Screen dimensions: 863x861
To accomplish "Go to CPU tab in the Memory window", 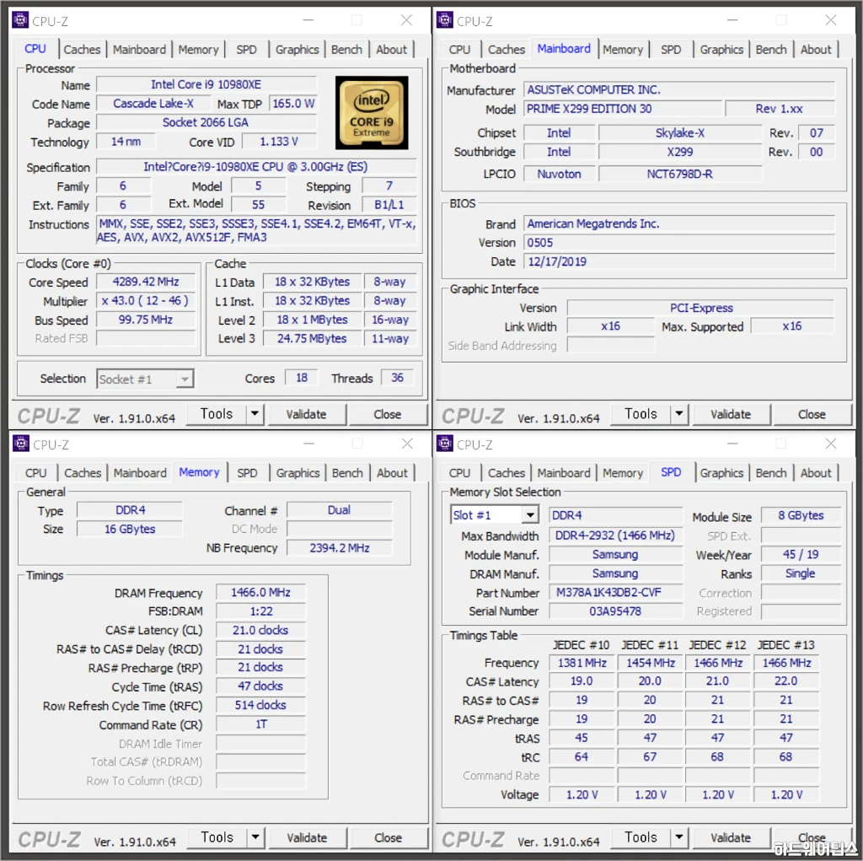I will (x=35, y=473).
